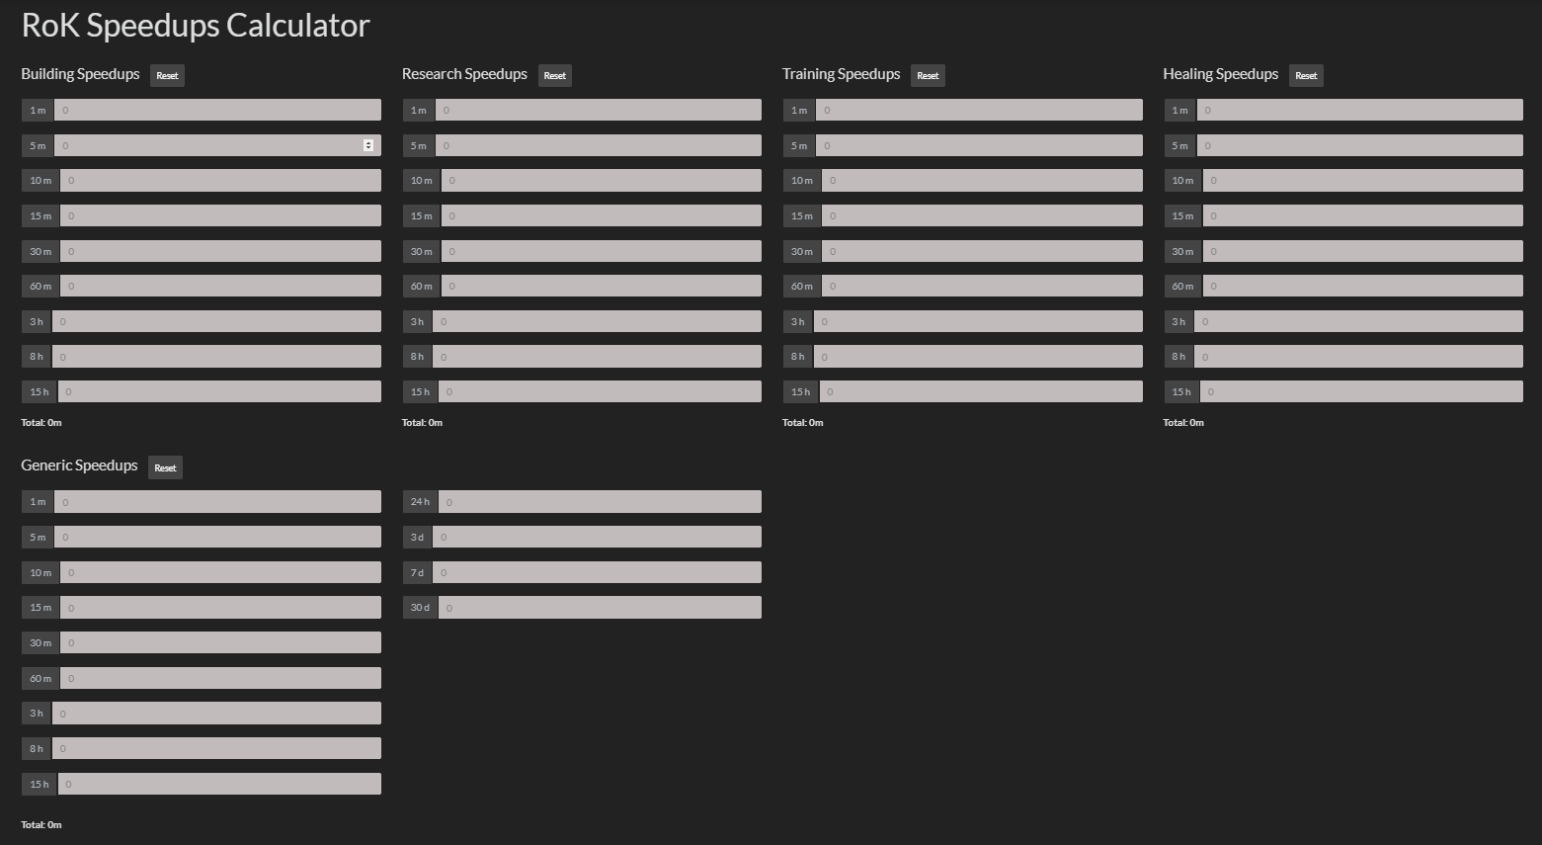Activate the Healing Speedups 15 m field
This screenshot has width=1542, height=845.
click(1363, 215)
